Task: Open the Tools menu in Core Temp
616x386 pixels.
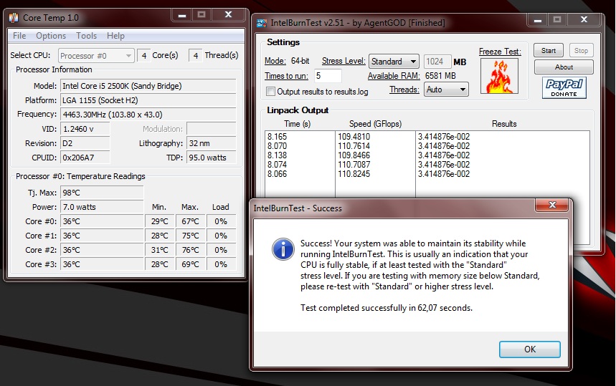Action: pyautogui.click(x=87, y=36)
